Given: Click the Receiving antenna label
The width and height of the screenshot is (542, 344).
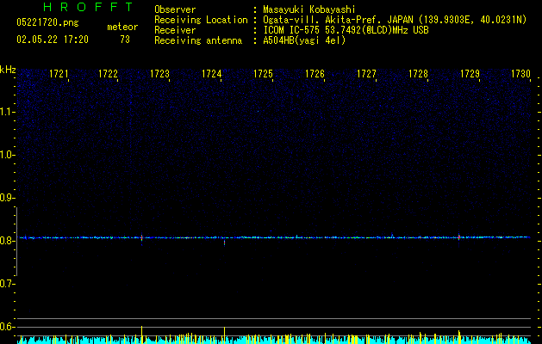Looking at the screenshot, I should (198, 40).
